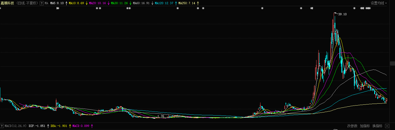Screen dimensions: 395x130
Task: Open the 设置均线 dropdown
Action: [379, 3]
